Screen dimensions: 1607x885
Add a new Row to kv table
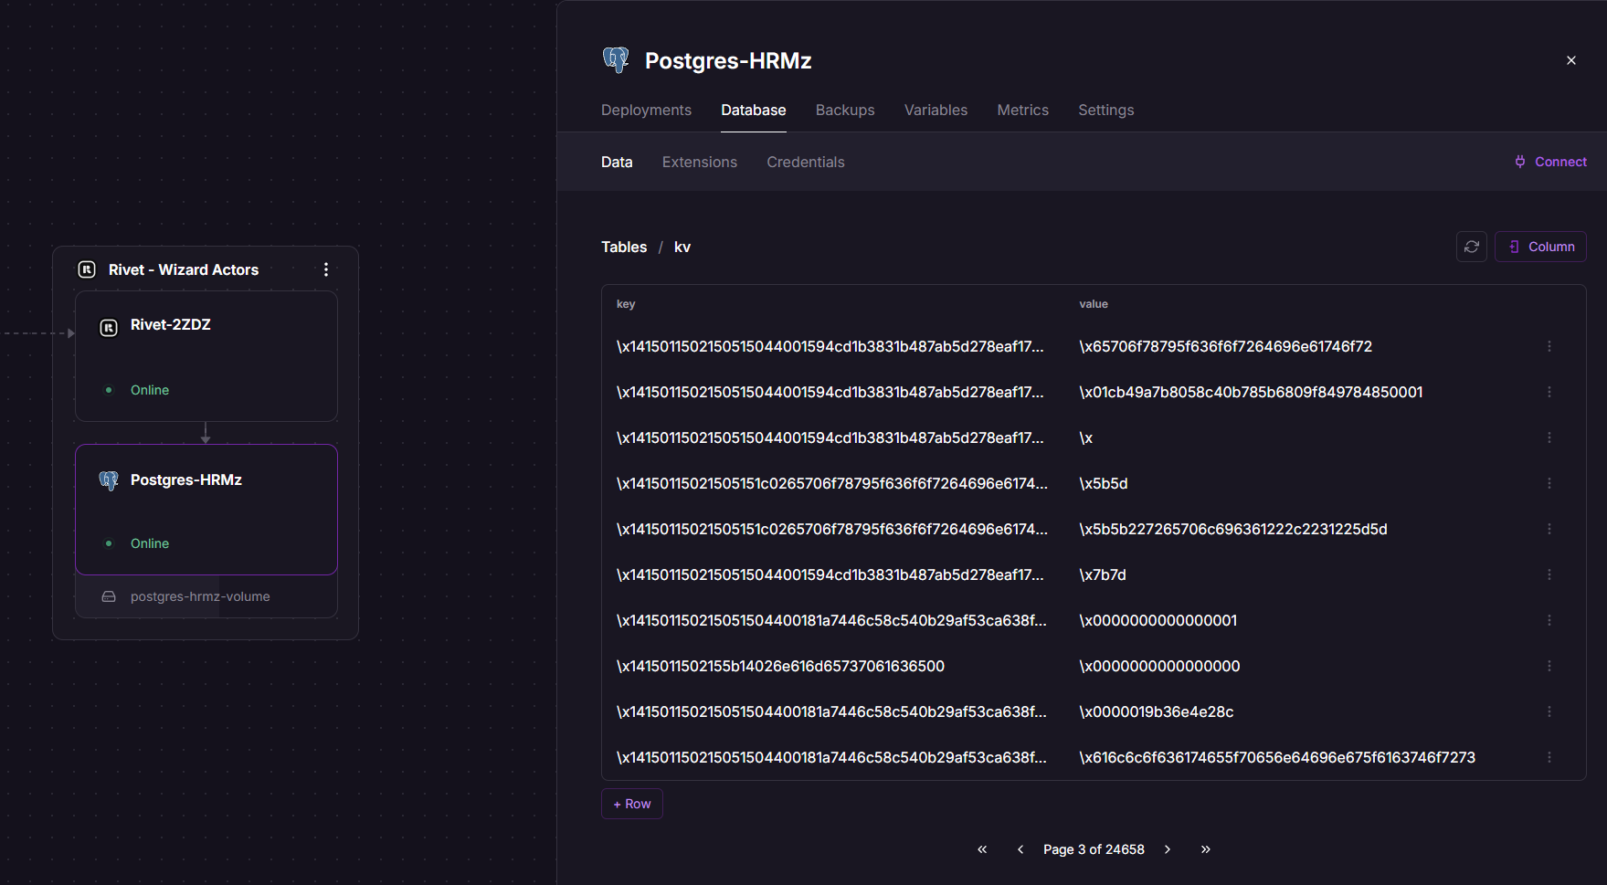632,804
